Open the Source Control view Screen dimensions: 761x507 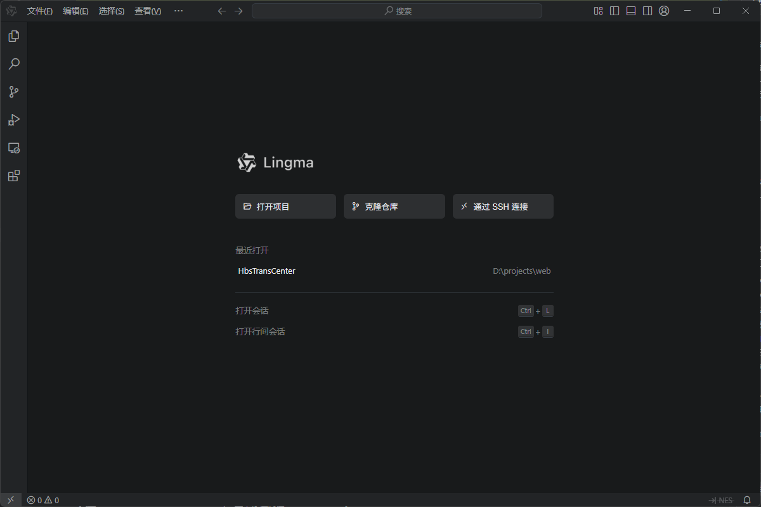tap(13, 92)
